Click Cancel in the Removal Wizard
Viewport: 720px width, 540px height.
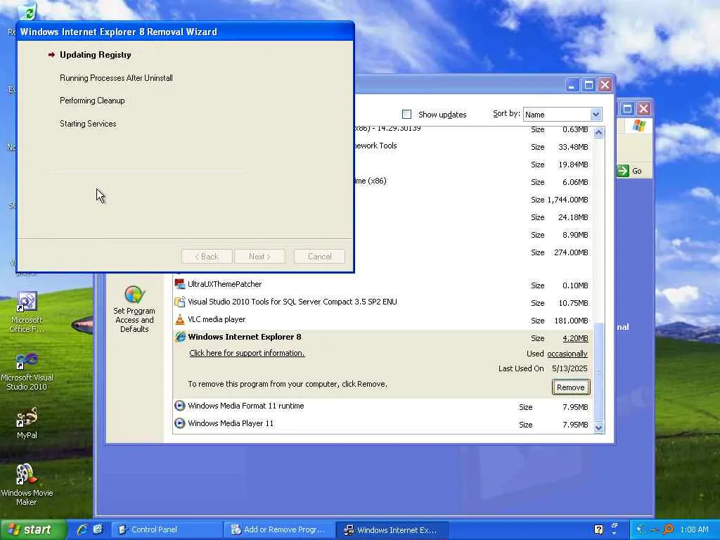click(x=319, y=256)
